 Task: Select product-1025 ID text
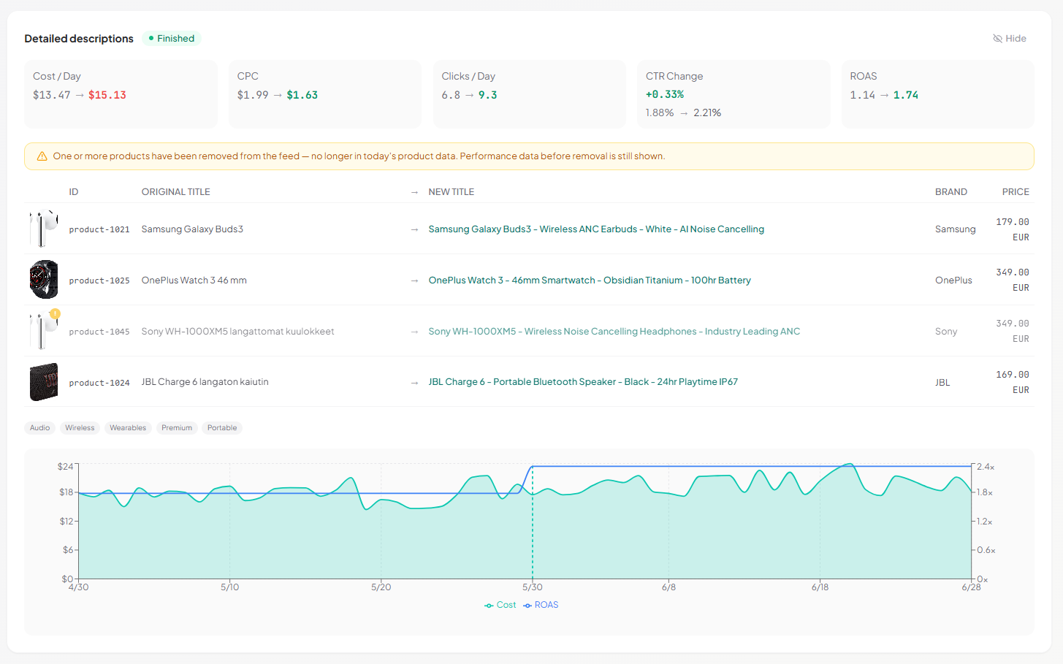[99, 281]
